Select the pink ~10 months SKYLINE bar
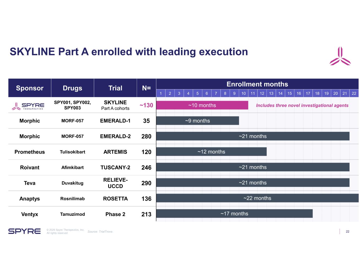The width and height of the screenshot is (361, 279). point(202,105)
